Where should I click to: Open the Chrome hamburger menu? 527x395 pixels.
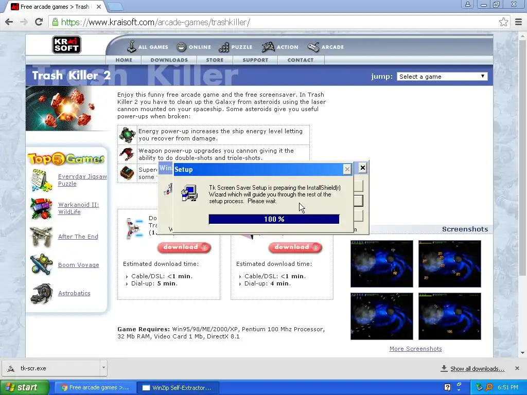[518, 22]
